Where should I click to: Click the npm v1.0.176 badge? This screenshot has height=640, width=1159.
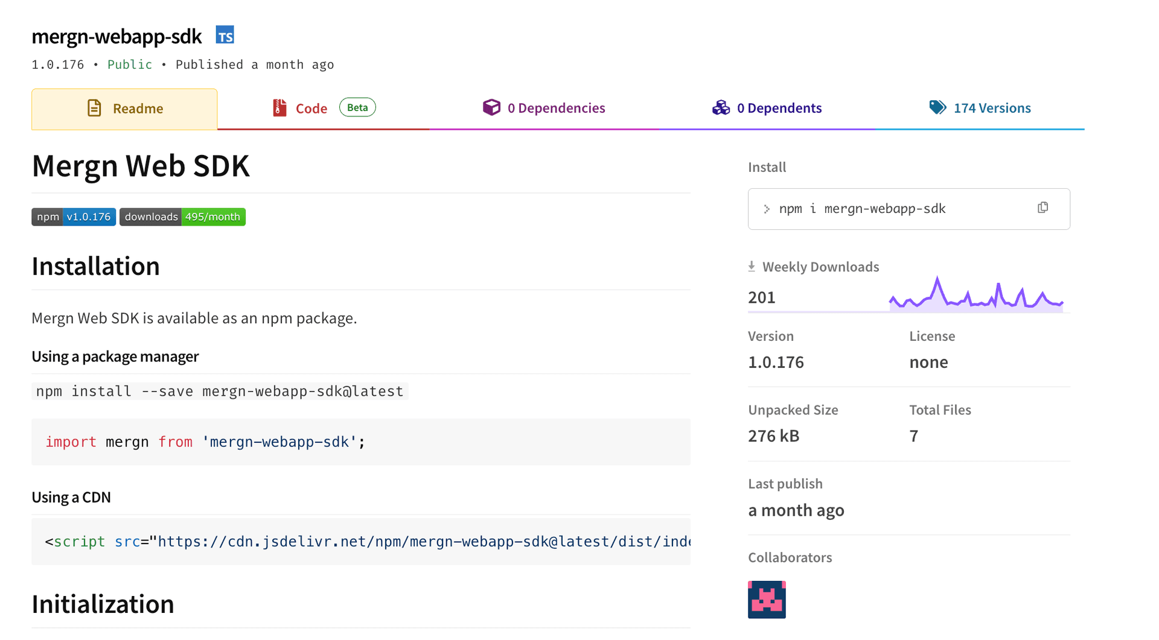pos(73,217)
